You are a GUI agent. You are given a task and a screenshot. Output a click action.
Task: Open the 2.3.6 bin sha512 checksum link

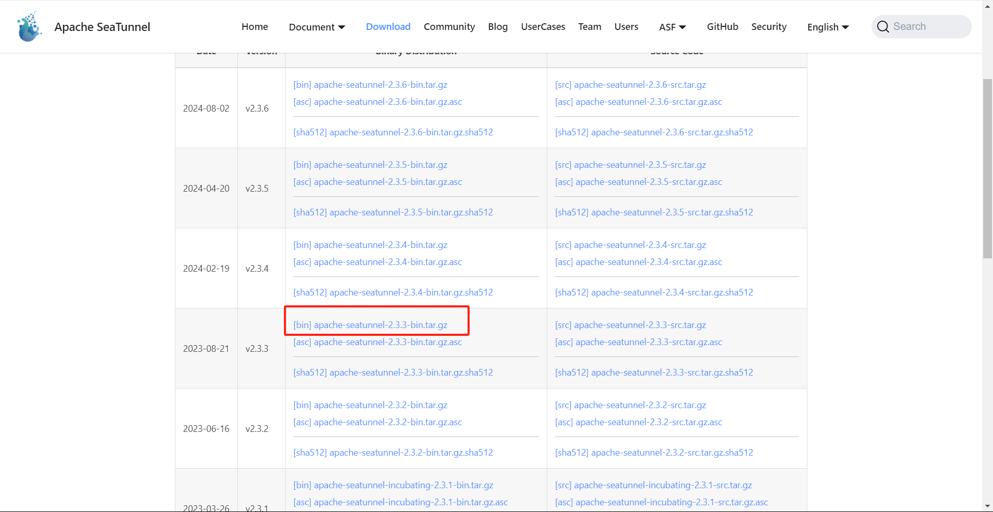pyautogui.click(x=393, y=132)
